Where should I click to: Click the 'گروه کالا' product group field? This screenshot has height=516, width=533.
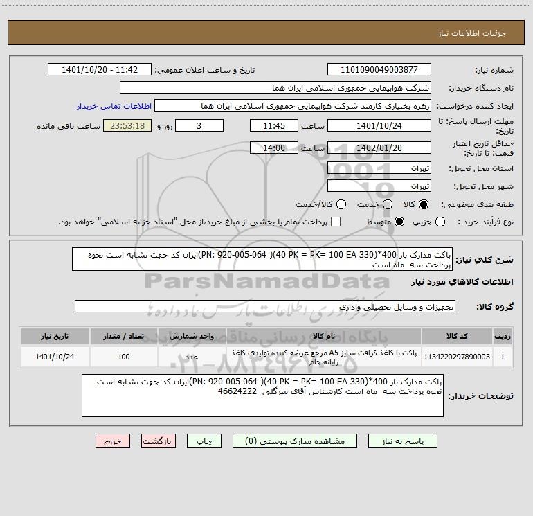(264, 306)
